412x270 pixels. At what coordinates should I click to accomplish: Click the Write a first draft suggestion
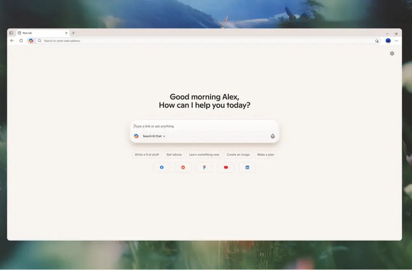coord(147,155)
